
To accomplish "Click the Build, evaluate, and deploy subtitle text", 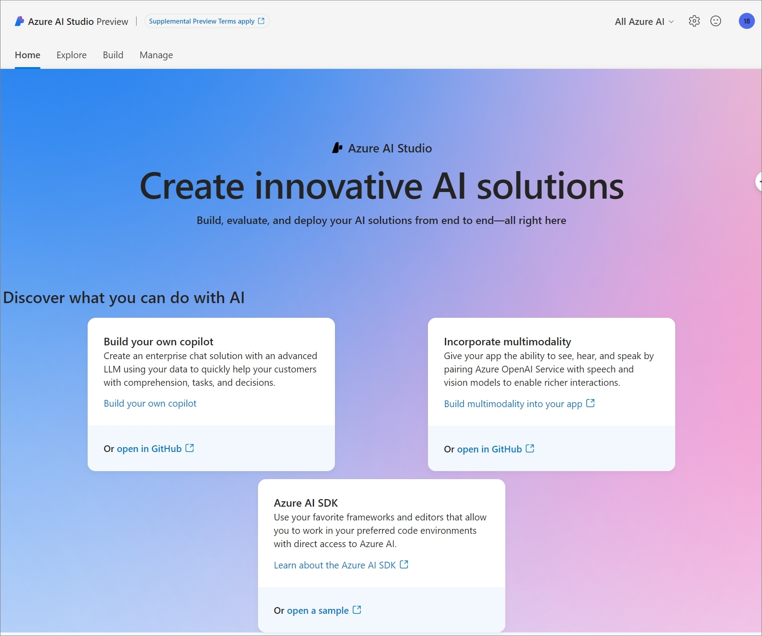I will (x=381, y=220).
